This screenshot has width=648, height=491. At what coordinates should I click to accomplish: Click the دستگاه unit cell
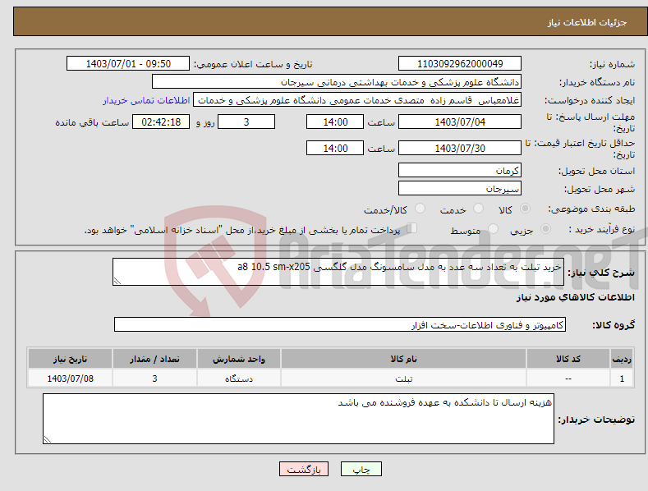pyautogui.click(x=239, y=379)
